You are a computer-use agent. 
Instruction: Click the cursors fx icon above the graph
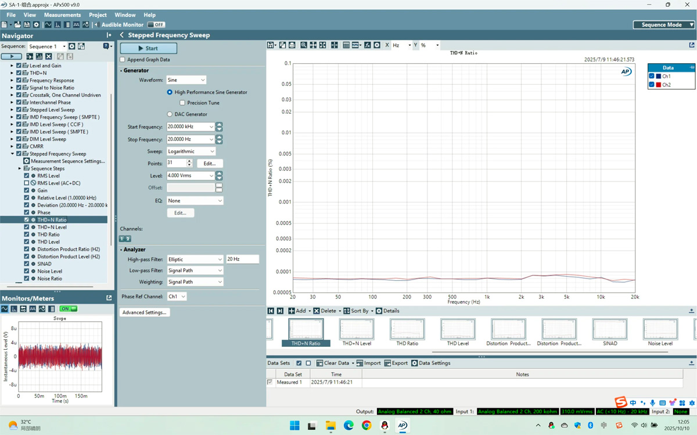[x=367, y=45]
